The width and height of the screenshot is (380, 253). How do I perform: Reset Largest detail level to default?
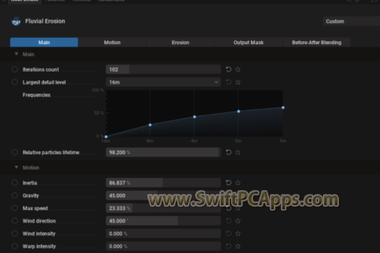click(229, 82)
